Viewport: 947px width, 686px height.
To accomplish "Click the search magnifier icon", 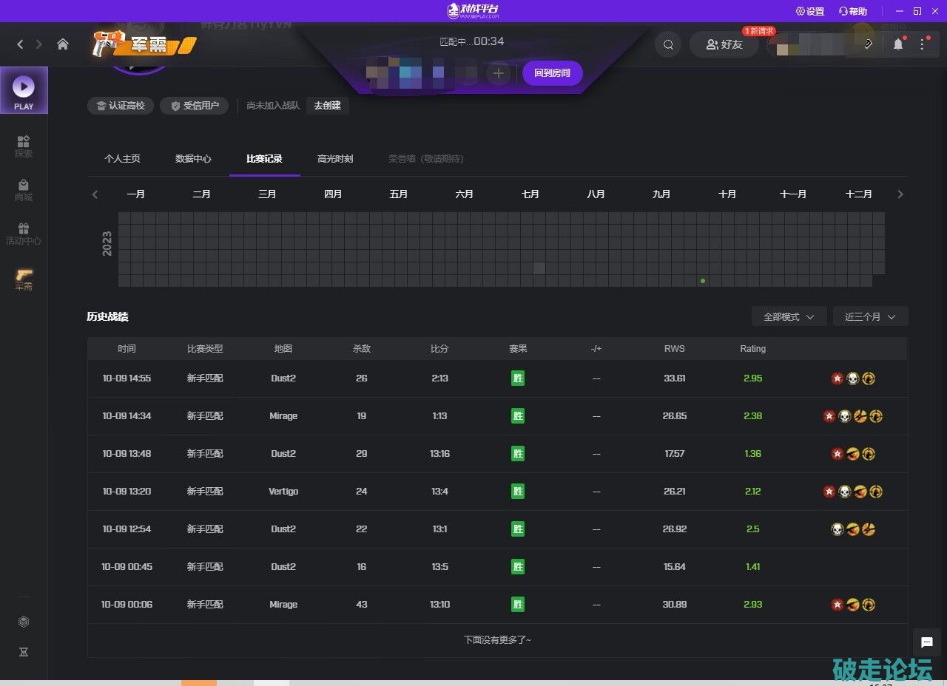I will (668, 44).
